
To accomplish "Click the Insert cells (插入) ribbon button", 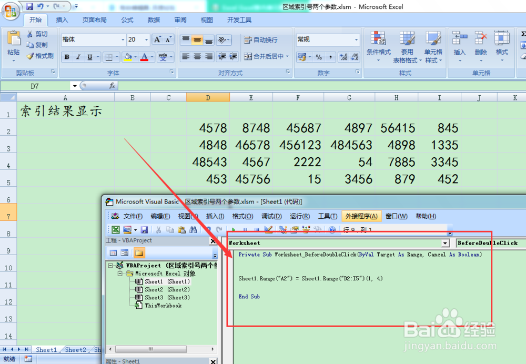I will [x=460, y=46].
